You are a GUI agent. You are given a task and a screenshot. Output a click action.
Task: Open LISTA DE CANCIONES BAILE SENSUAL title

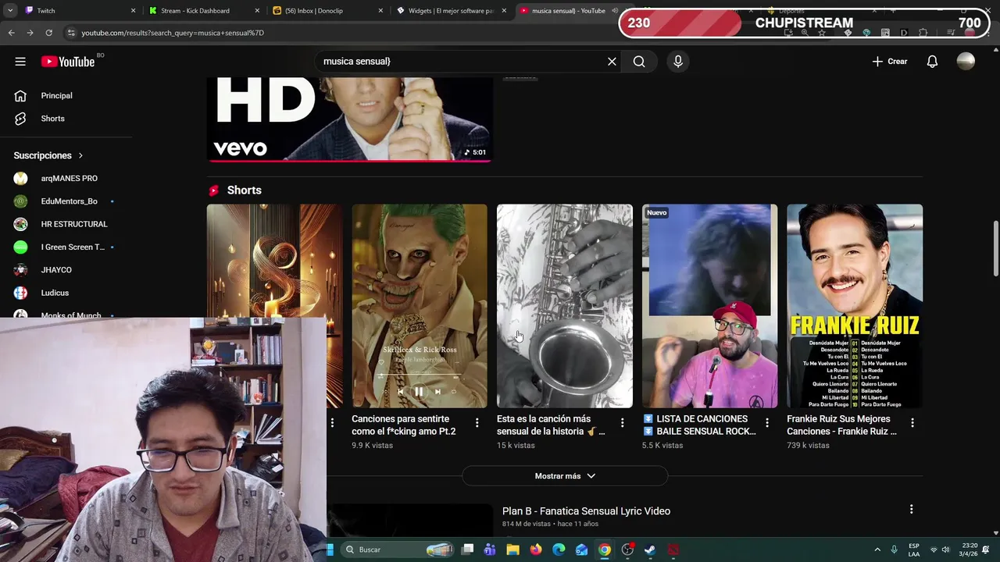point(700,425)
